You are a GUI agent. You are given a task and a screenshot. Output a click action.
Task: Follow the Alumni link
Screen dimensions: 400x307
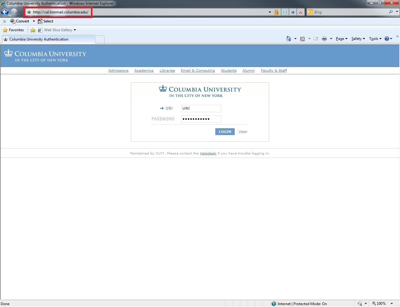[x=248, y=71]
